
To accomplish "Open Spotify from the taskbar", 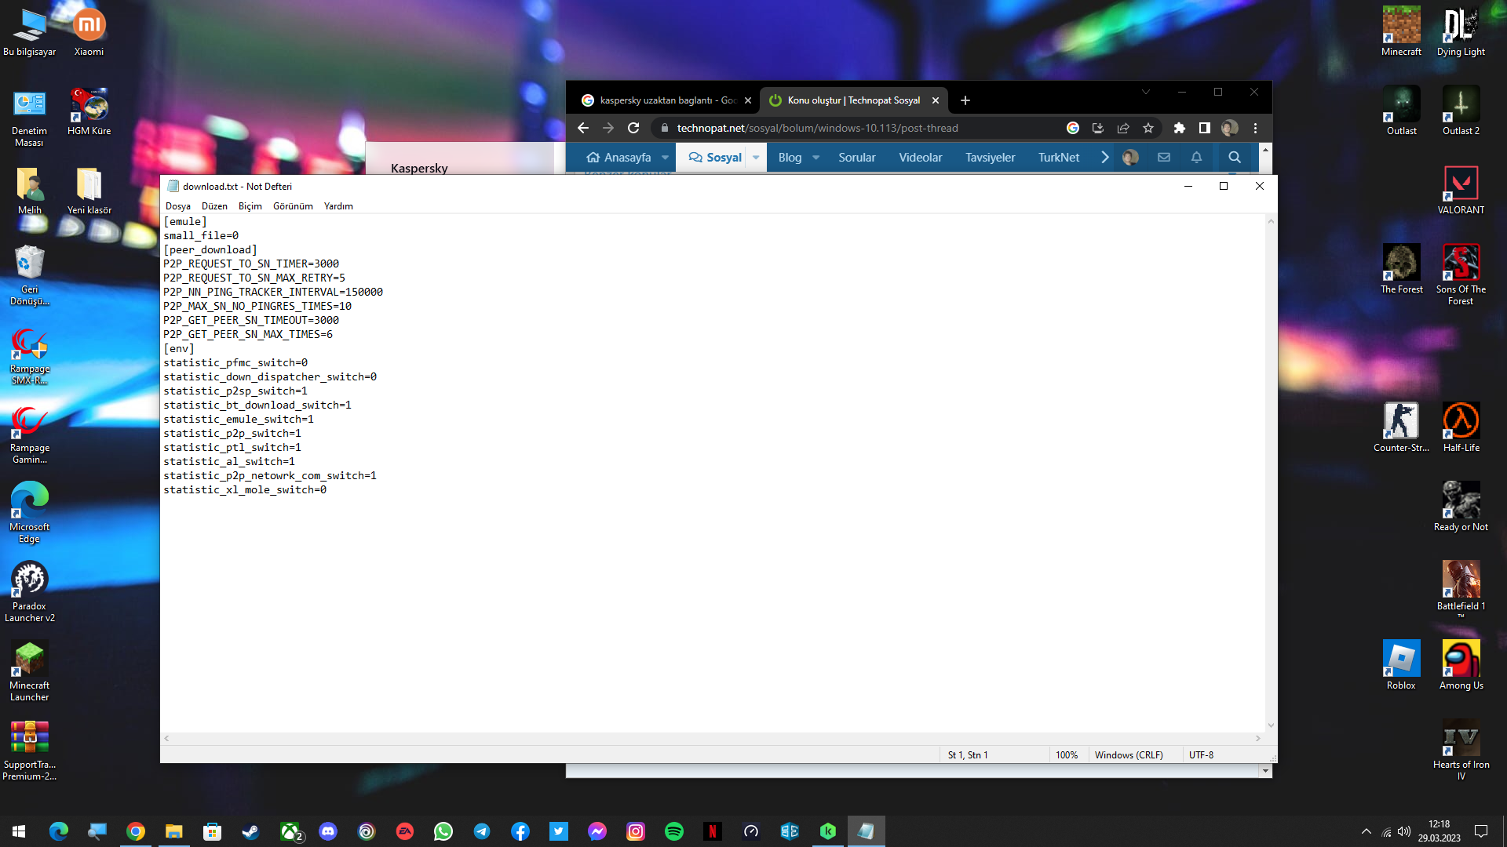I will (x=674, y=831).
